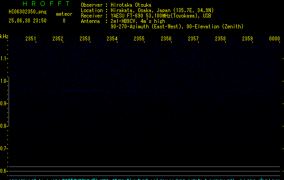
Task: Click the 2359 time marker
Action: pos(247,39)
